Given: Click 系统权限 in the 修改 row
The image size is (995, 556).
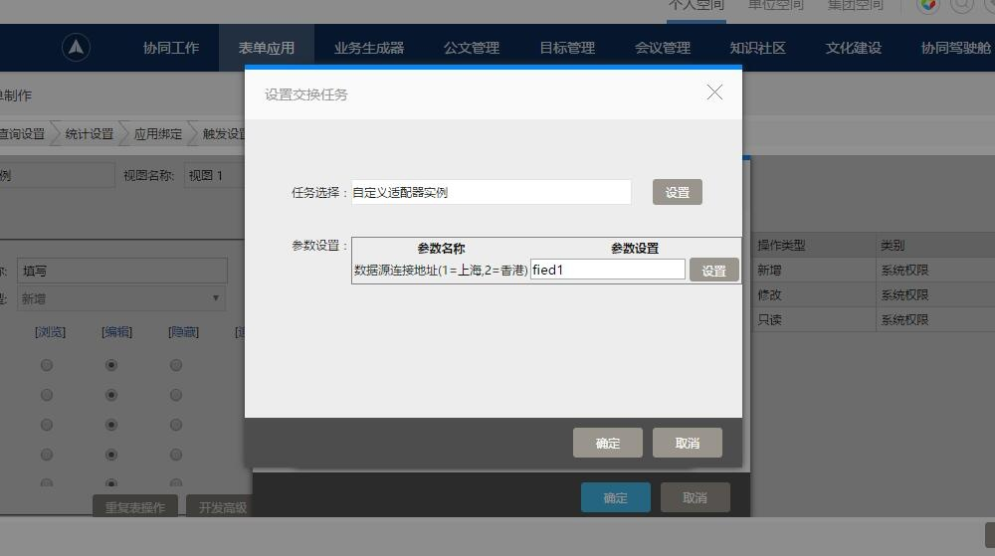Looking at the screenshot, I should (x=904, y=294).
